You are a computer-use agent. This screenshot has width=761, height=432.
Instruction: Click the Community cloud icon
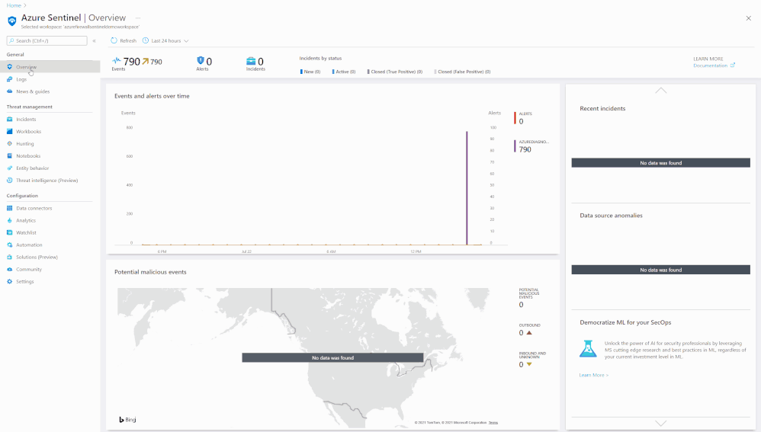coord(10,269)
